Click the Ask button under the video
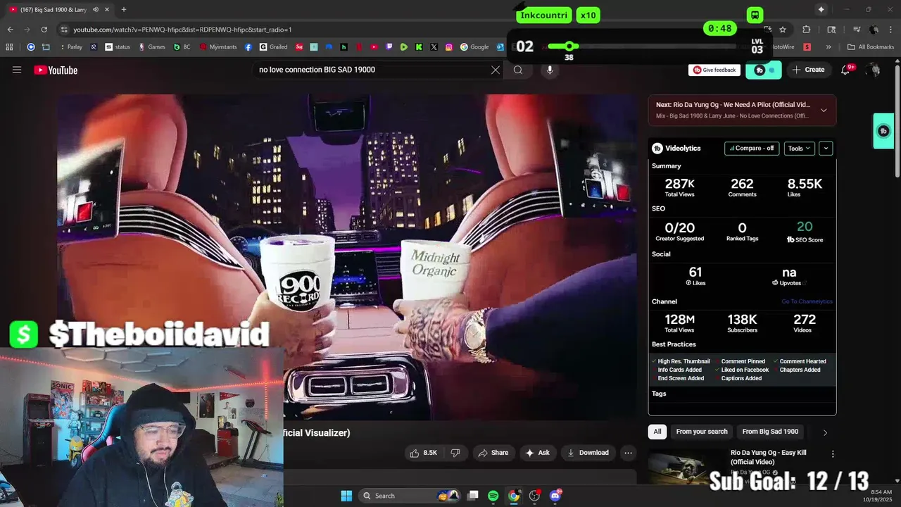This screenshot has height=507, width=901. tap(537, 453)
